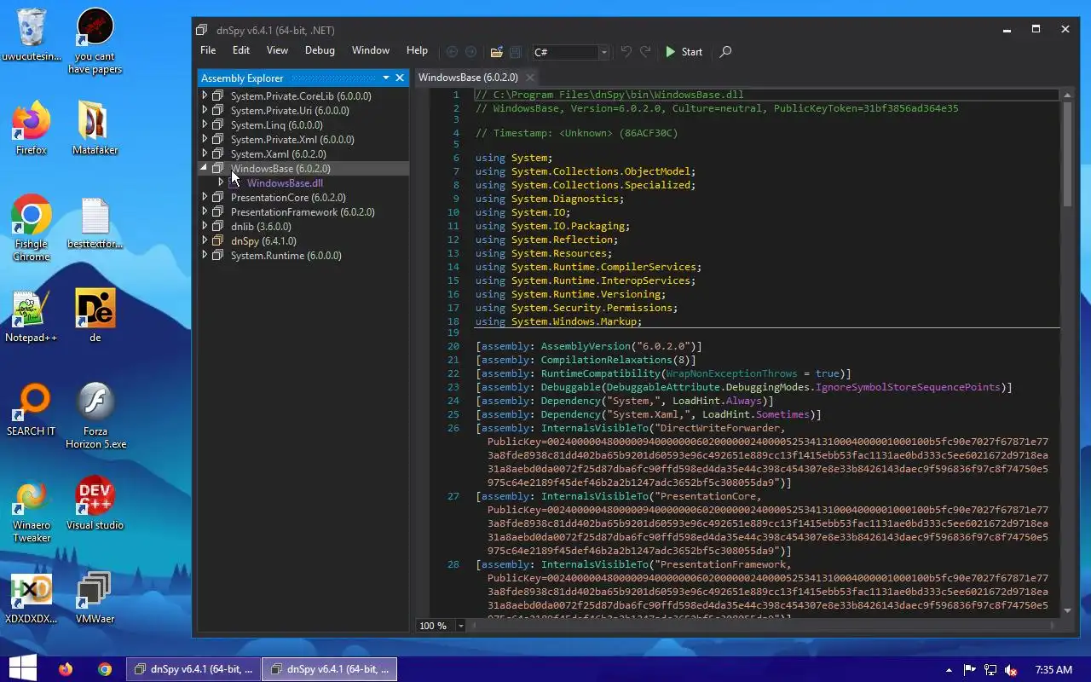The width and height of the screenshot is (1091, 682).
Task: Select System.Runtime (6.0.0.0) assembly
Action: click(x=286, y=256)
